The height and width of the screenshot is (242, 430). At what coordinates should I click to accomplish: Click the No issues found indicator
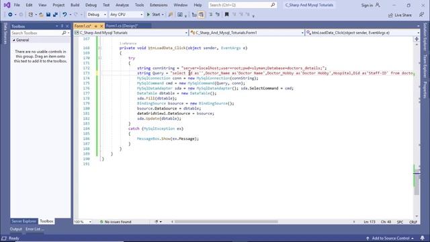(116, 222)
